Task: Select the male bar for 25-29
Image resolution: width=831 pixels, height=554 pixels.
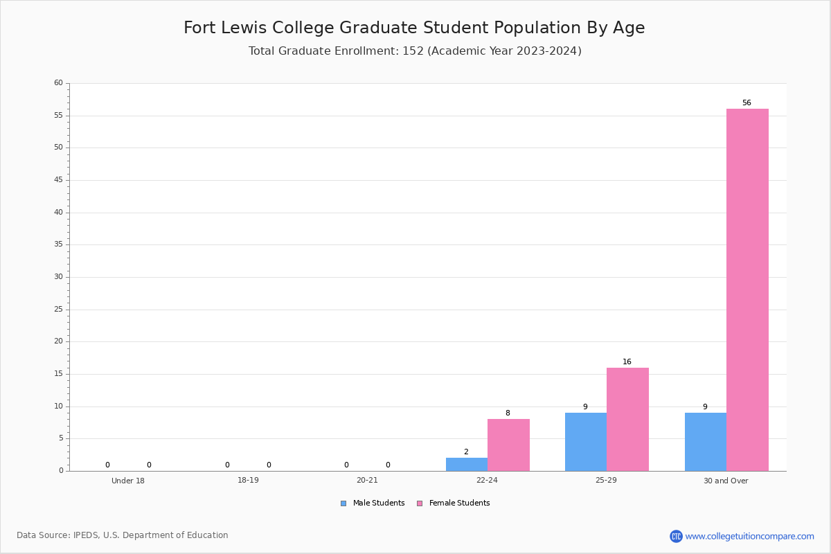Action: click(x=586, y=442)
